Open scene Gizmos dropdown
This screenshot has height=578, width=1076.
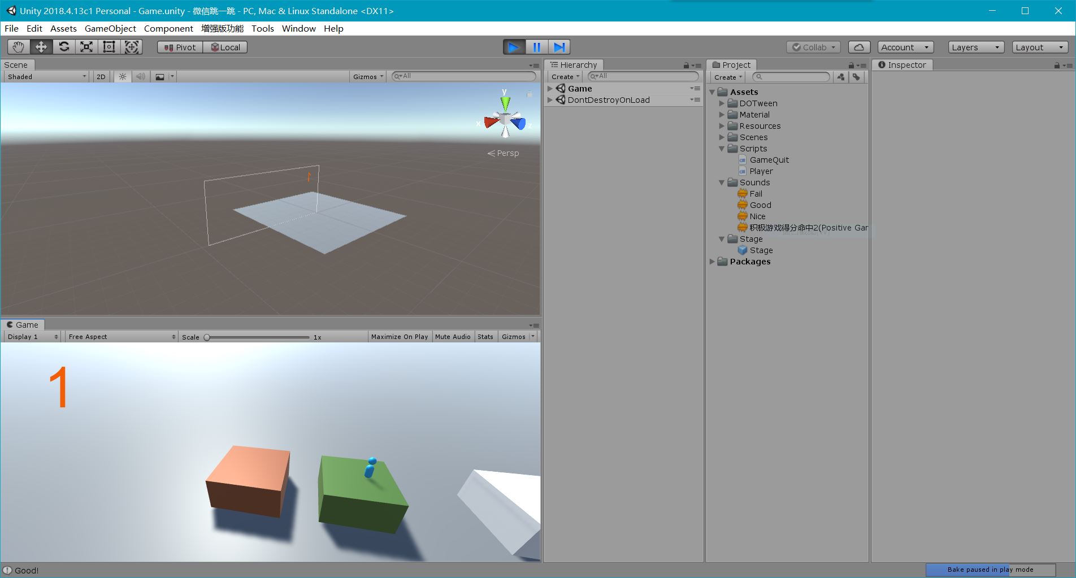point(368,77)
